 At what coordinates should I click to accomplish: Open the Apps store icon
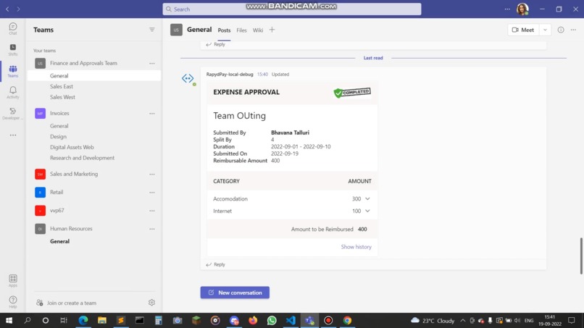(12, 280)
